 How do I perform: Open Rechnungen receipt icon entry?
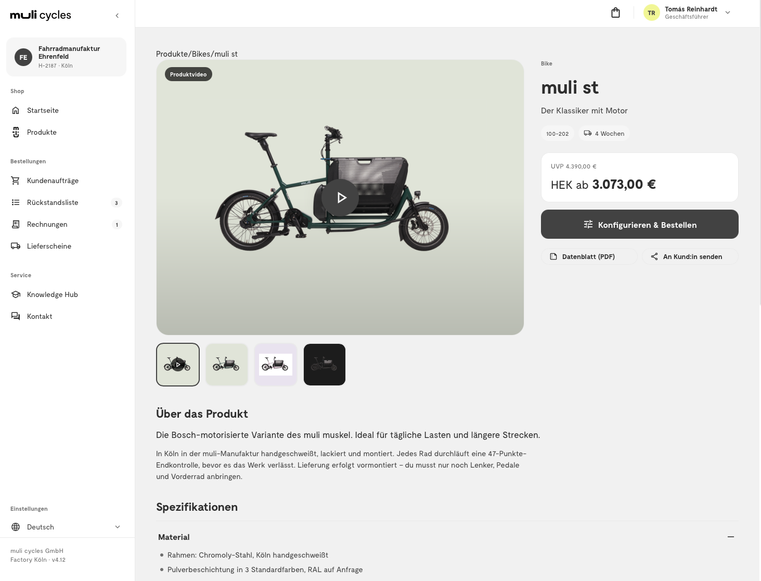pos(66,224)
